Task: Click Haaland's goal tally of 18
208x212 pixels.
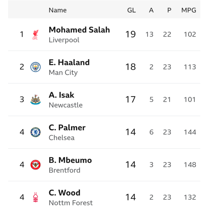Action: [131, 67]
